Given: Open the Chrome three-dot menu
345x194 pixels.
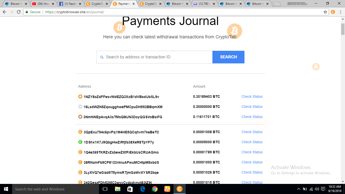Looking at the screenshot, I should pyautogui.click(x=340, y=12).
